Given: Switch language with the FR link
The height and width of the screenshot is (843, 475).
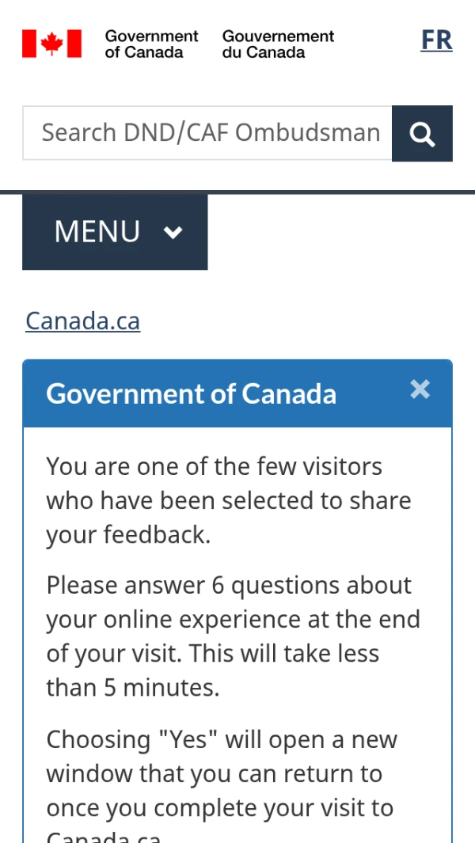Looking at the screenshot, I should pos(436,40).
